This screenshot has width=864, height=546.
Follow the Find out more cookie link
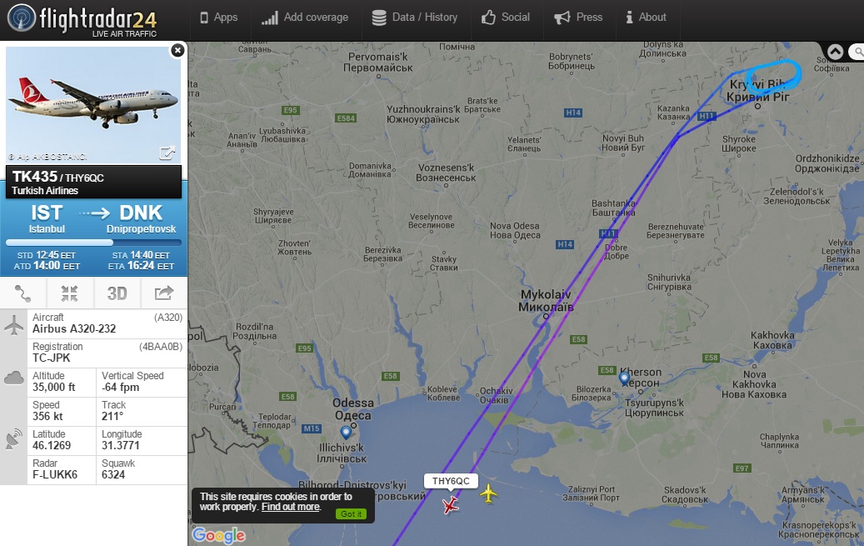(x=291, y=507)
